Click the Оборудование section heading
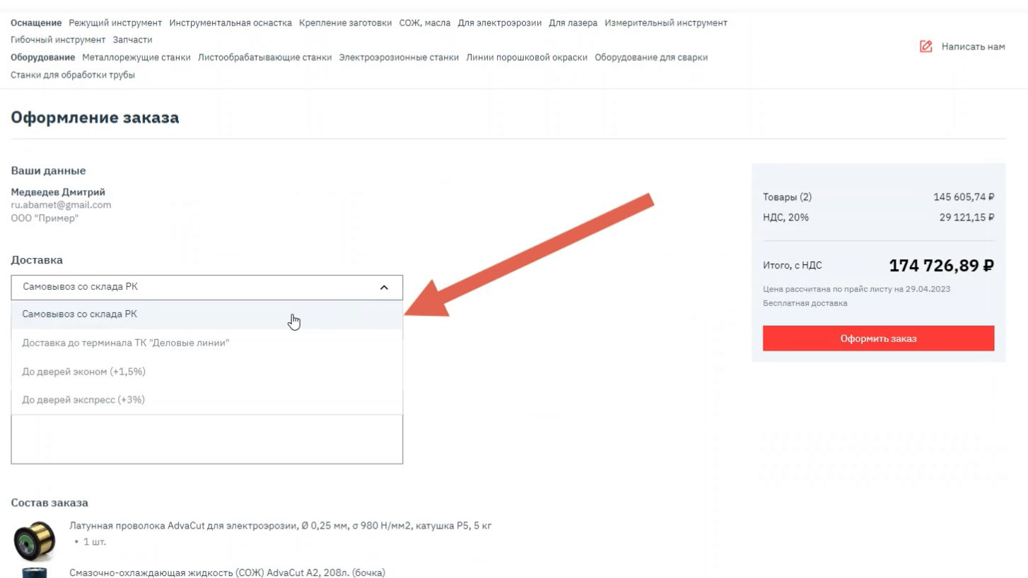This screenshot has height=578, width=1028. pyautogui.click(x=42, y=57)
